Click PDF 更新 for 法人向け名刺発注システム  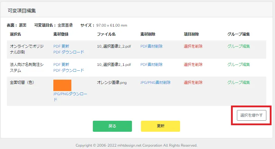click(x=61, y=64)
